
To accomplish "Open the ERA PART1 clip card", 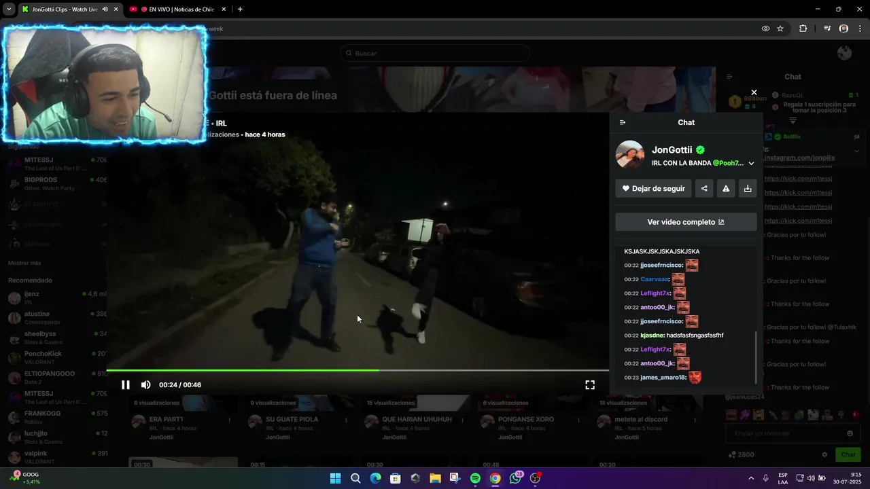I will (x=182, y=420).
